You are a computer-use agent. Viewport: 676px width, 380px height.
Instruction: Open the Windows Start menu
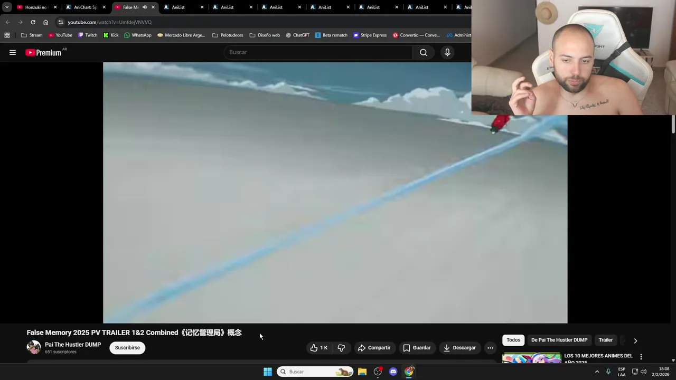tap(268, 372)
